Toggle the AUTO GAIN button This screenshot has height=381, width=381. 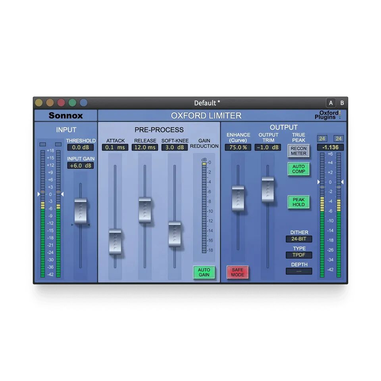coord(204,272)
